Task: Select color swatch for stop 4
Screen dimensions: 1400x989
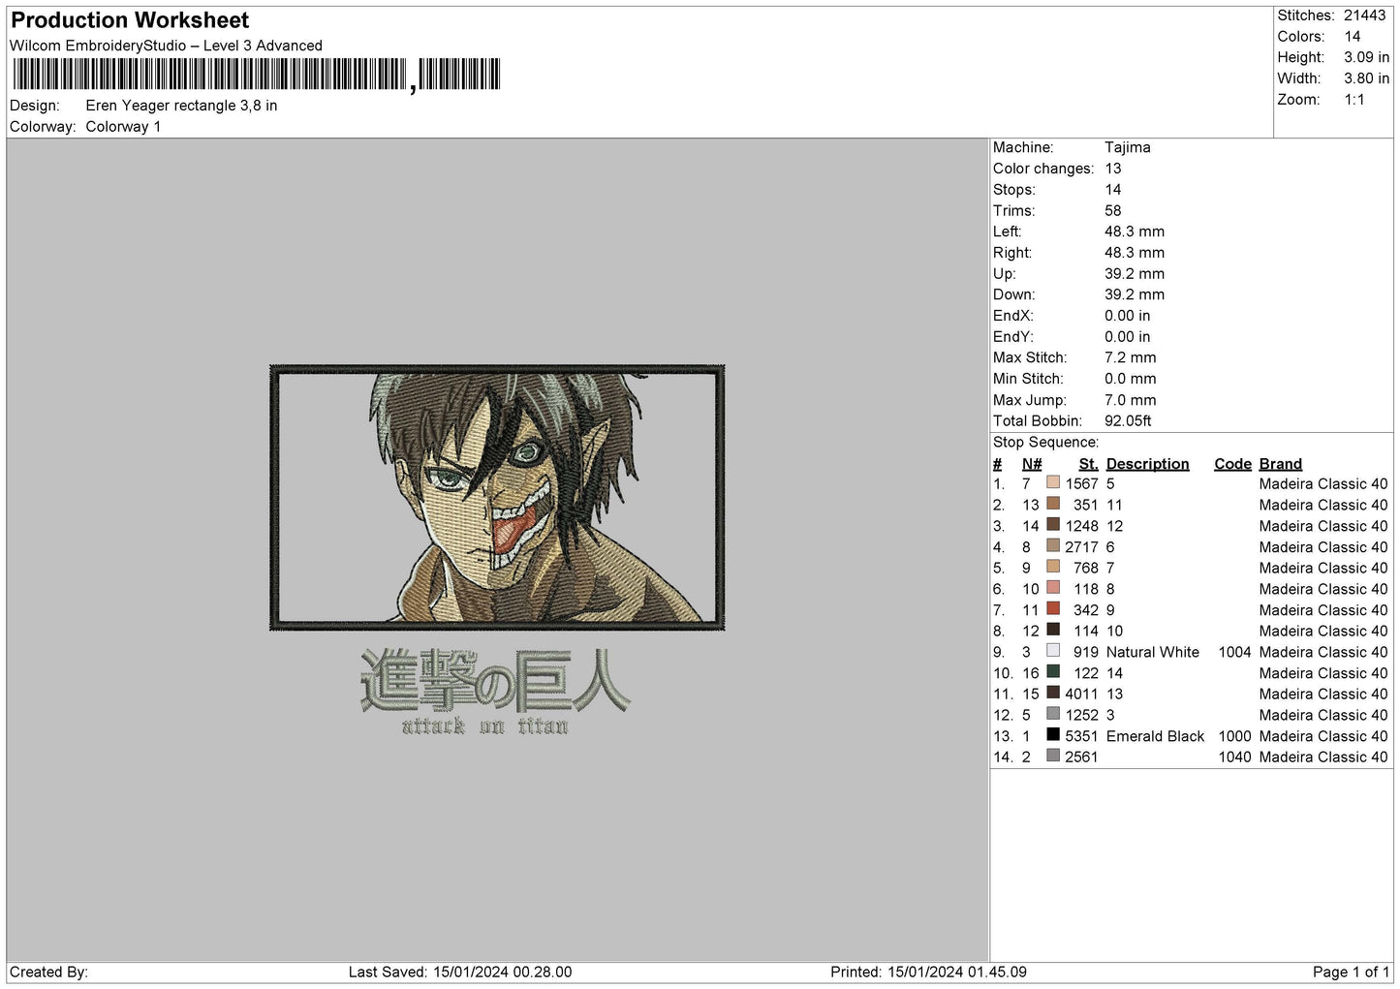Action: pyautogui.click(x=1053, y=546)
